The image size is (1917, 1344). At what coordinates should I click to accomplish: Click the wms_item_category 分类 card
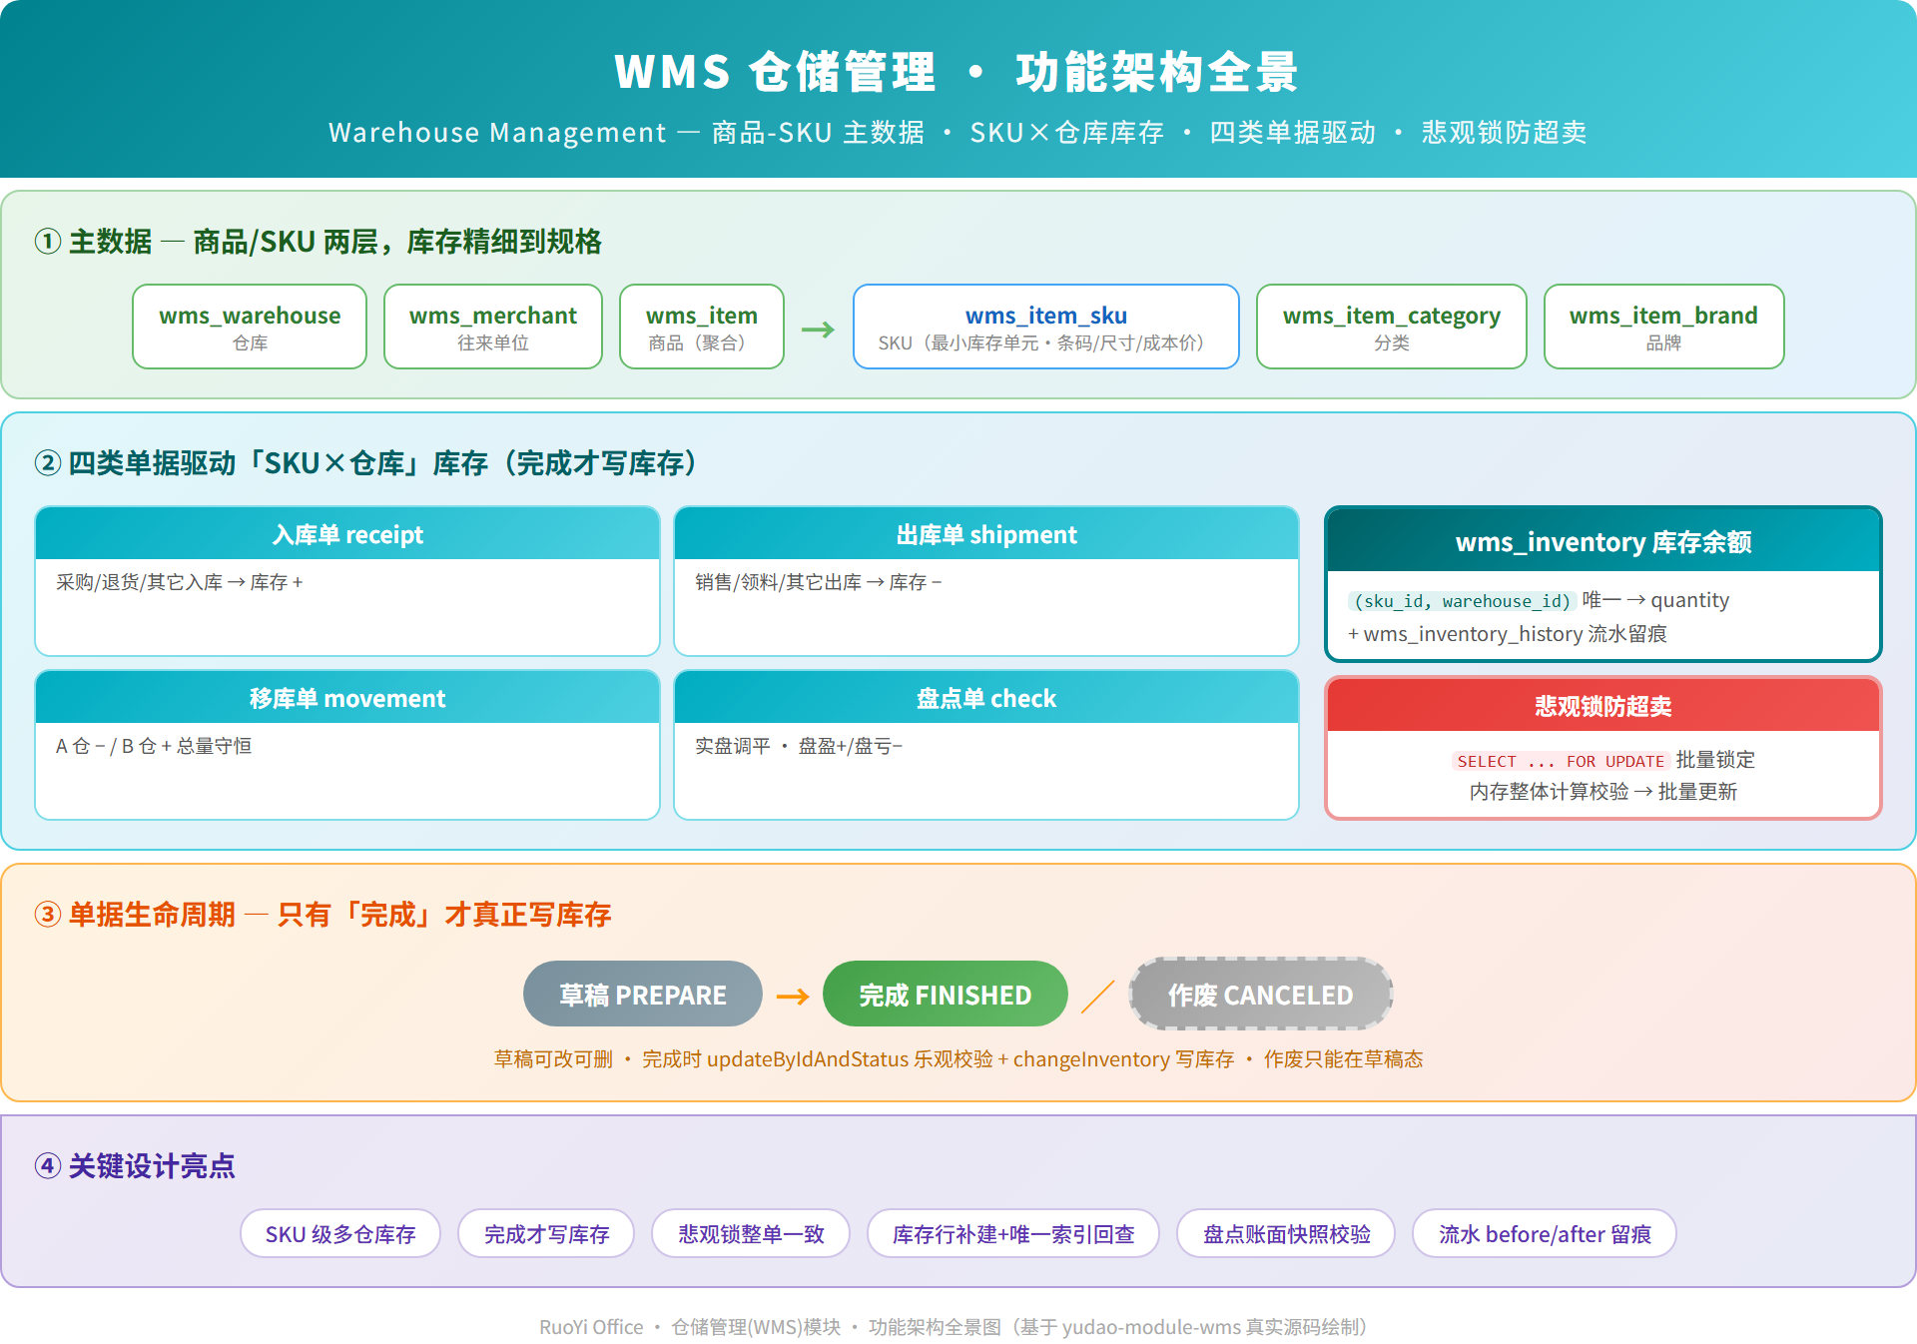(x=1392, y=327)
